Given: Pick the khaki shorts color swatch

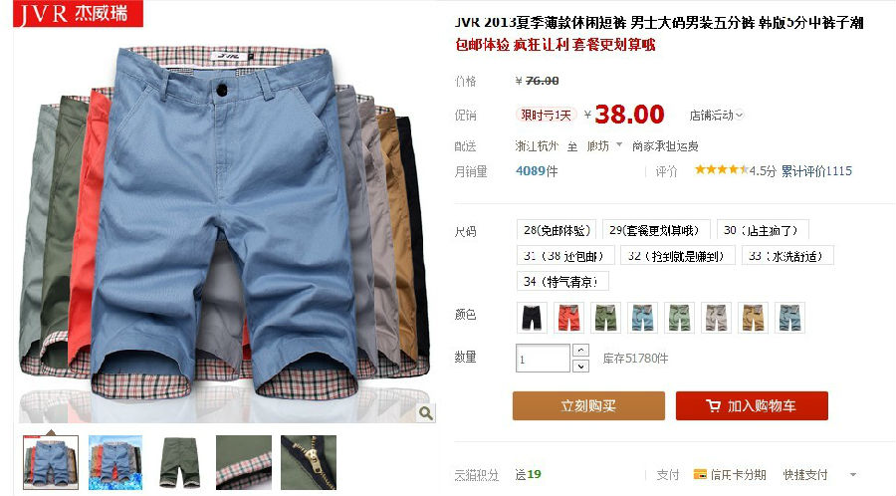Looking at the screenshot, I should tap(754, 317).
